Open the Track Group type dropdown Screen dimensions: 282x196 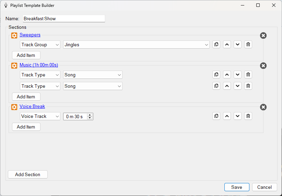[40, 45]
